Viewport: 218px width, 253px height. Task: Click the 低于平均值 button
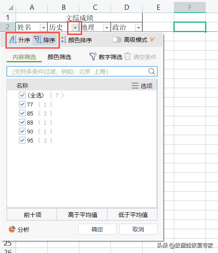[132, 215]
